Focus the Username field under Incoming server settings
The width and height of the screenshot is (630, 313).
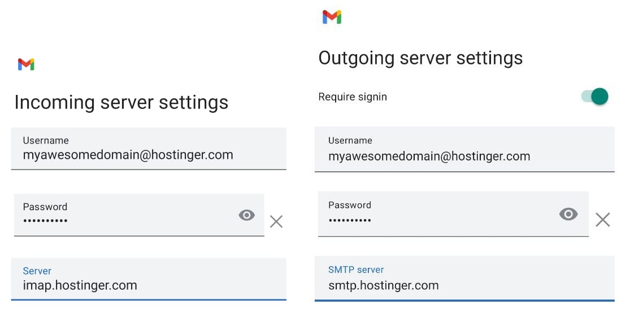point(148,149)
